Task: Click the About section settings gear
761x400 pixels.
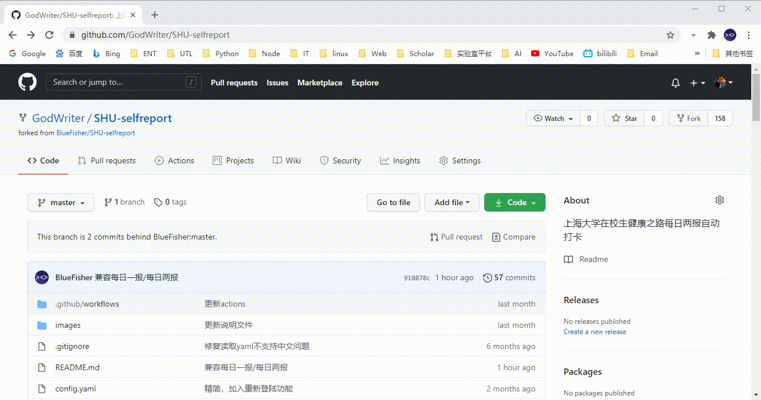Action: 720,200
